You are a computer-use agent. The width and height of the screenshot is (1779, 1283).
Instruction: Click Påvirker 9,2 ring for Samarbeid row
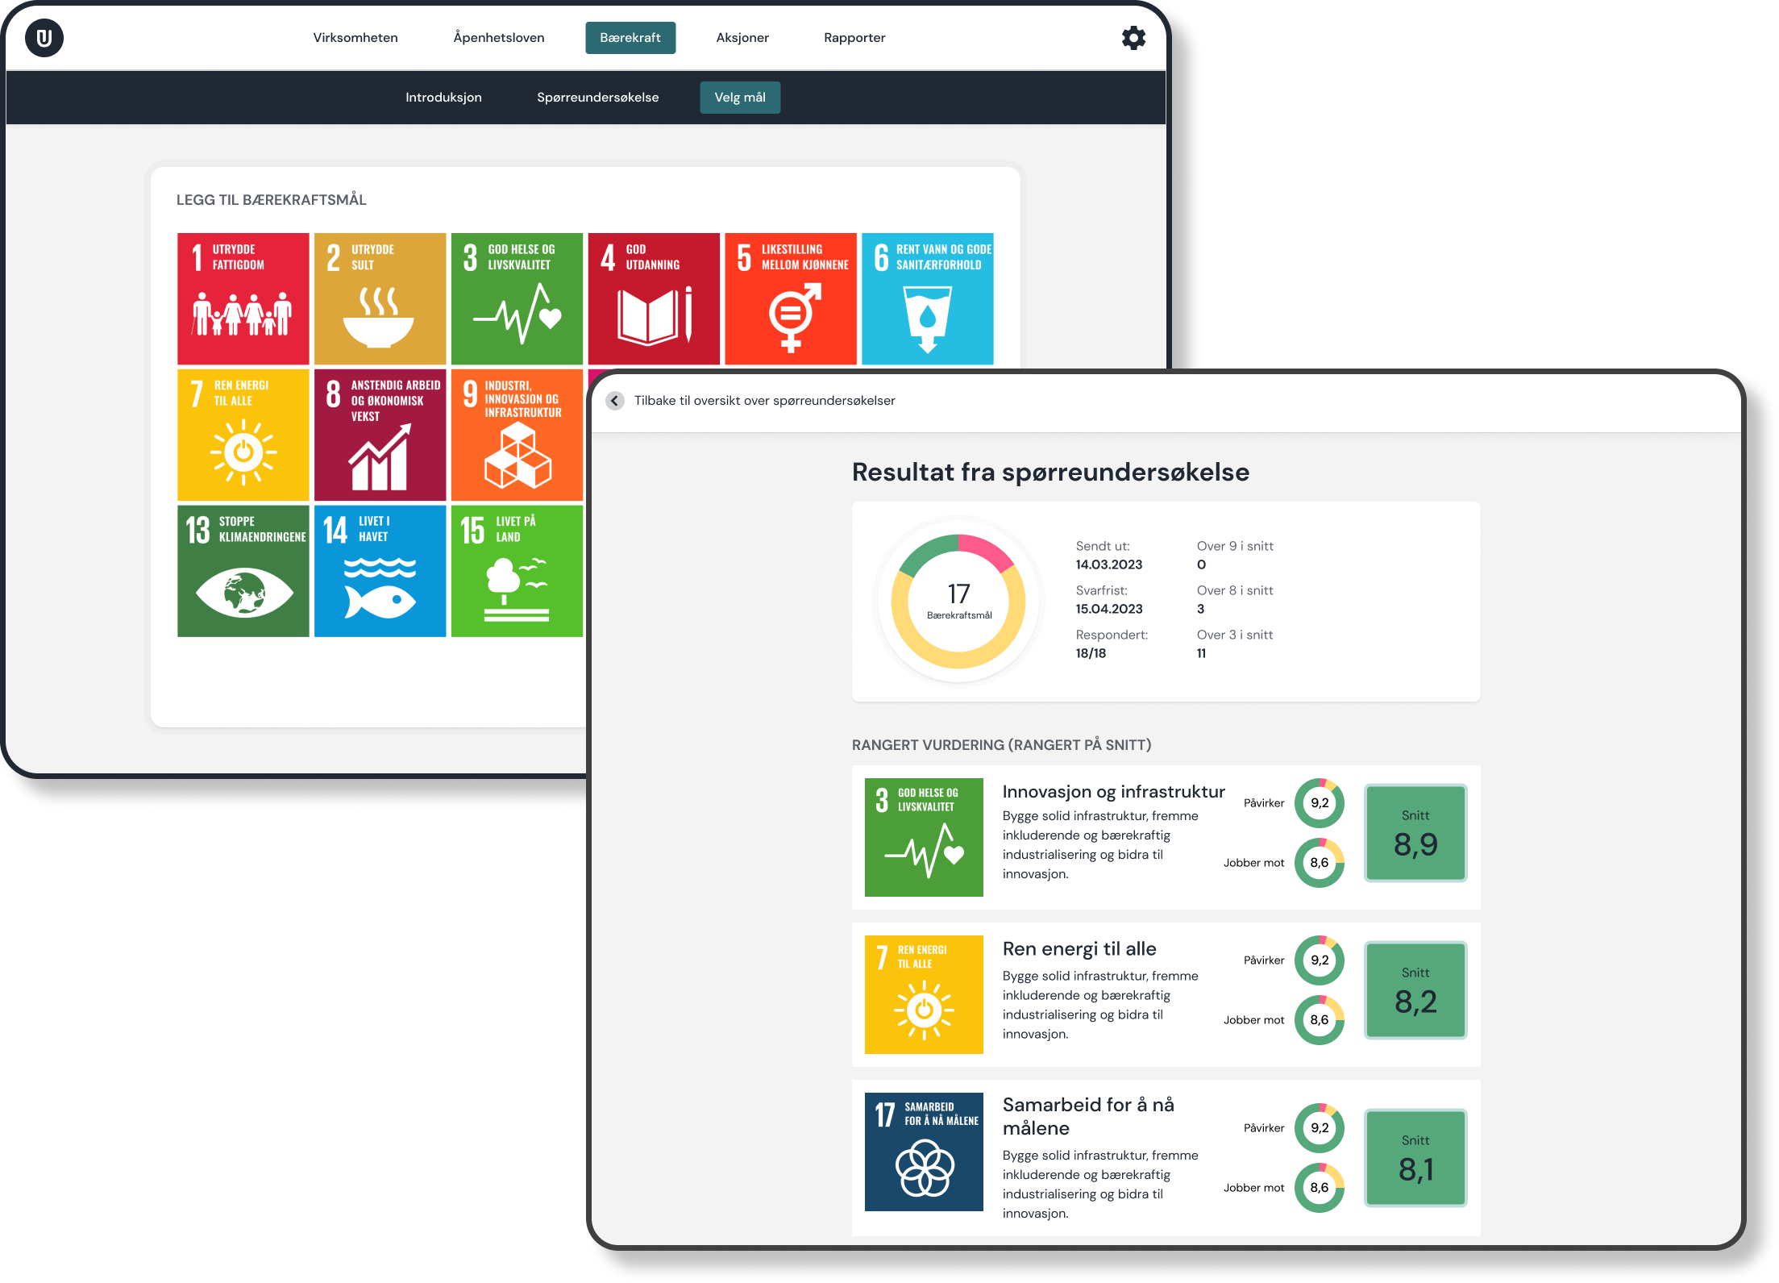(1320, 1128)
